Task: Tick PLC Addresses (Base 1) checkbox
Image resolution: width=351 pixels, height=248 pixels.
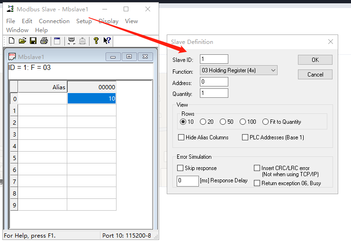Action: point(245,137)
